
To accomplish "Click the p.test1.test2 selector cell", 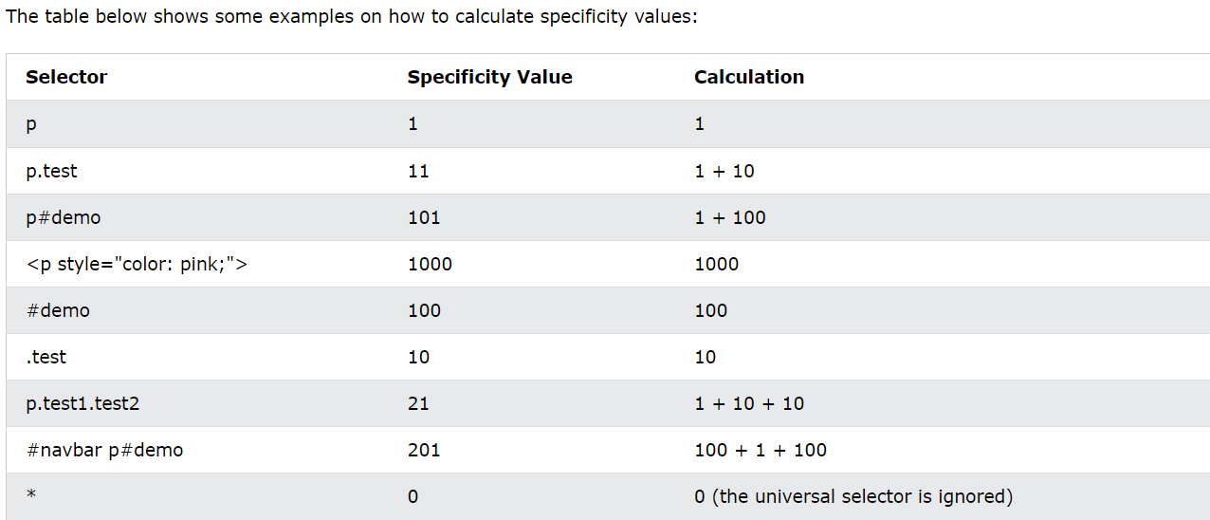I will [x=82, y=403].
